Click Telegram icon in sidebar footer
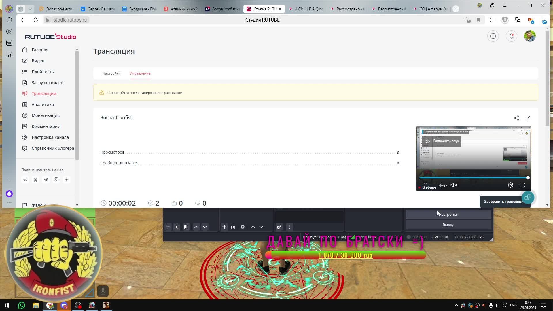 46,180
